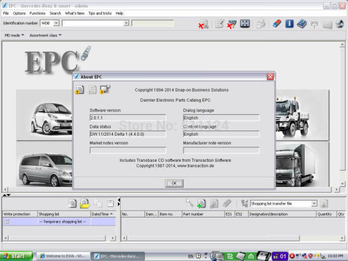Click the edit part document icon beside green plus
This screenshot has width=348, height=261.
coord(214,204)
